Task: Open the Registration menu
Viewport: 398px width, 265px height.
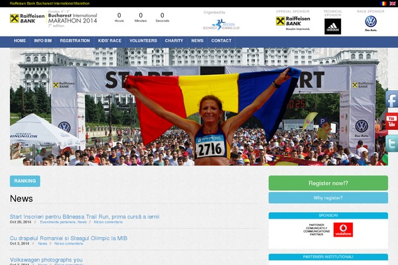Action: coord(75,41)
